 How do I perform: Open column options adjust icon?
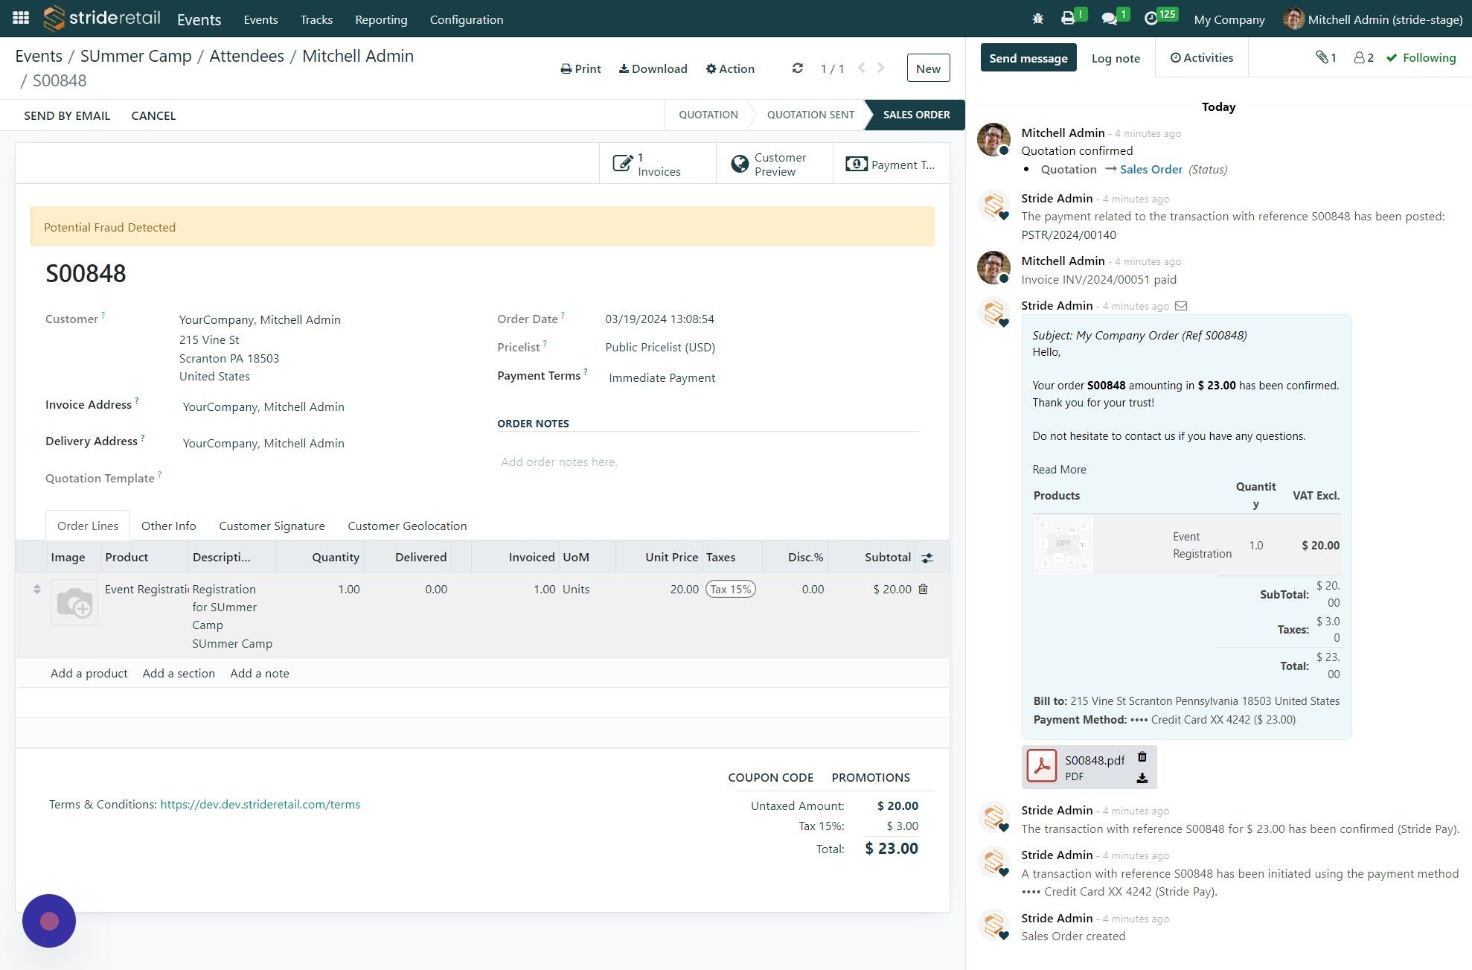click(x=927, y=558)
